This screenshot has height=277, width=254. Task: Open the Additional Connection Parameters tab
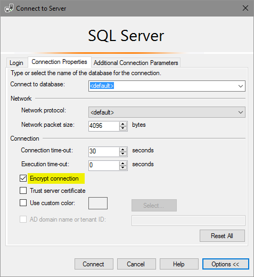(136, 63)
